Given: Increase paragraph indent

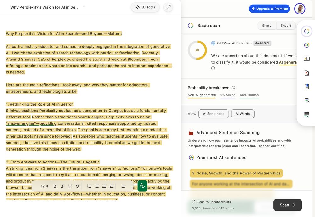Looking at the screenshot, I should point(112,186).
